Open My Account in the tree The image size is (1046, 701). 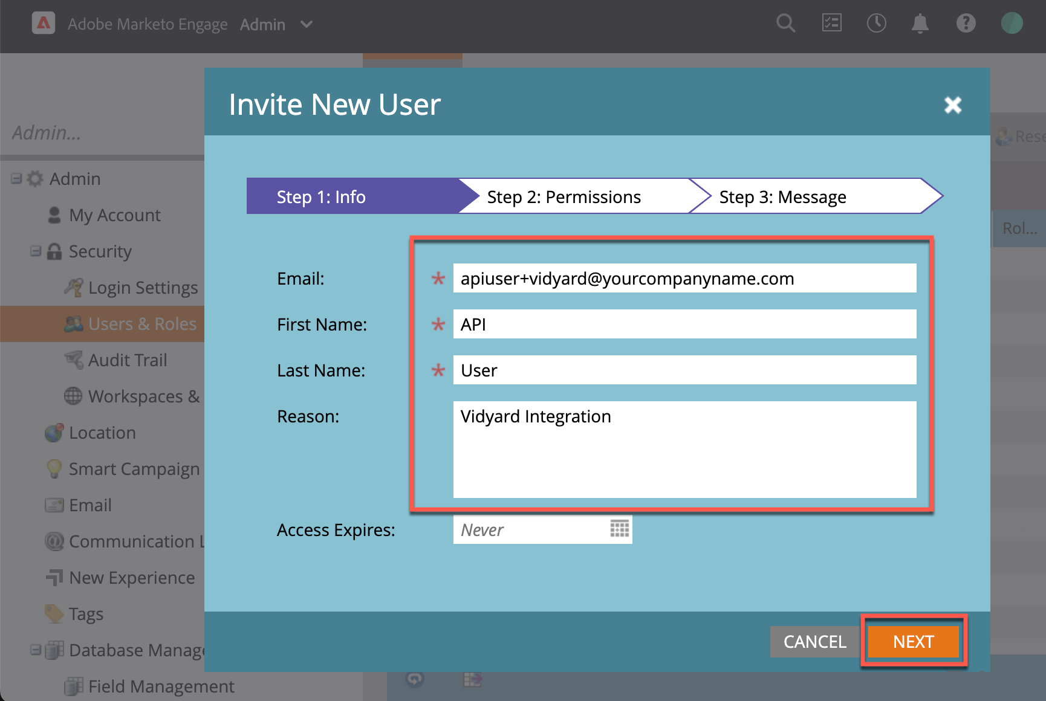(x=115, y=215)
